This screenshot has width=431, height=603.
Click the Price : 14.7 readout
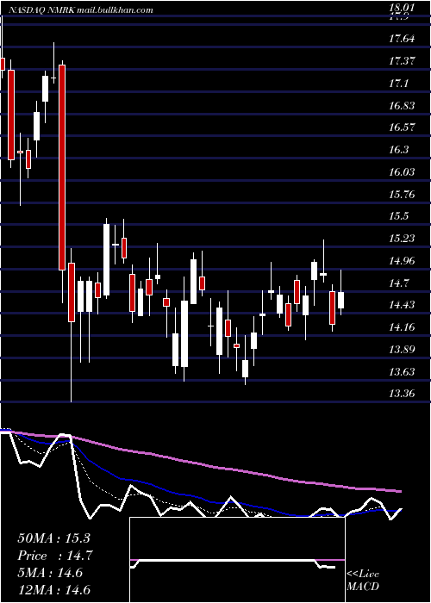tap(54, 556)
